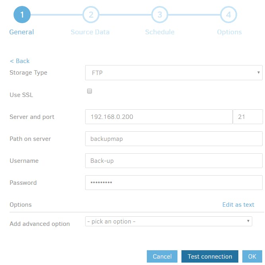Go back using the < Back link
Image resolution: width=265 pixels, height=265 pixels.
(19, 61)
